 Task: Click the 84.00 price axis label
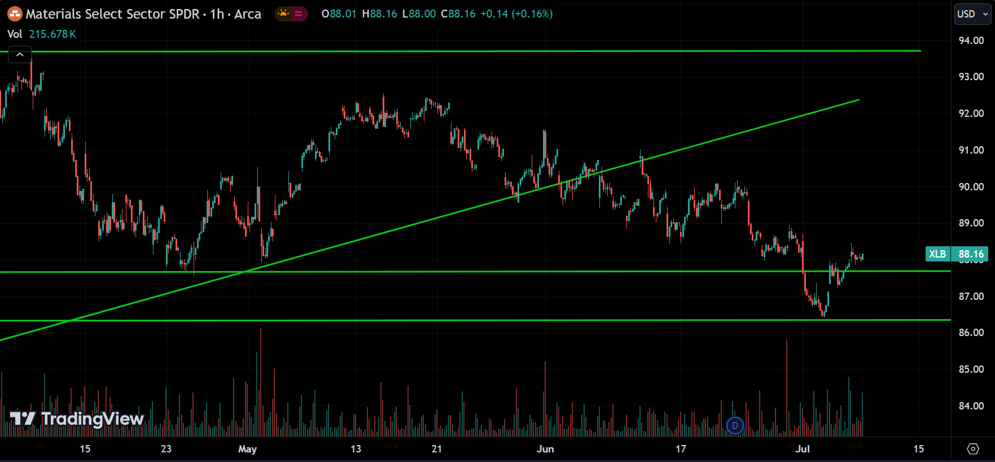(x=971, y=406)
